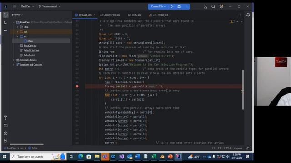Remove the breakpoint on the split line

click(77, 86)
